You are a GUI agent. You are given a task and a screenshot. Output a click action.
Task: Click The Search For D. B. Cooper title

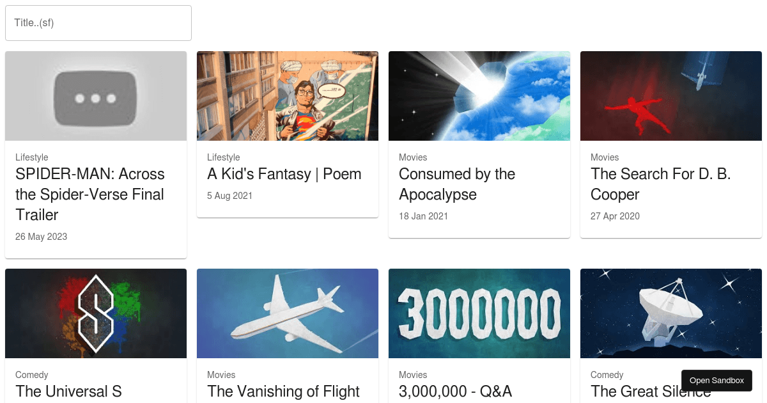point(661,184)
